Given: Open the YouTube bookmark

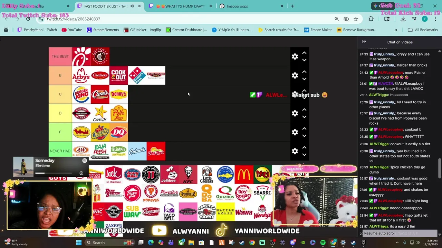Looking at the screenshot, I should 72,30.
